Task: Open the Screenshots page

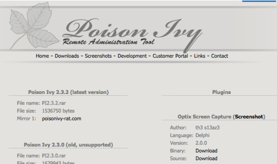Action: (98, 56)
